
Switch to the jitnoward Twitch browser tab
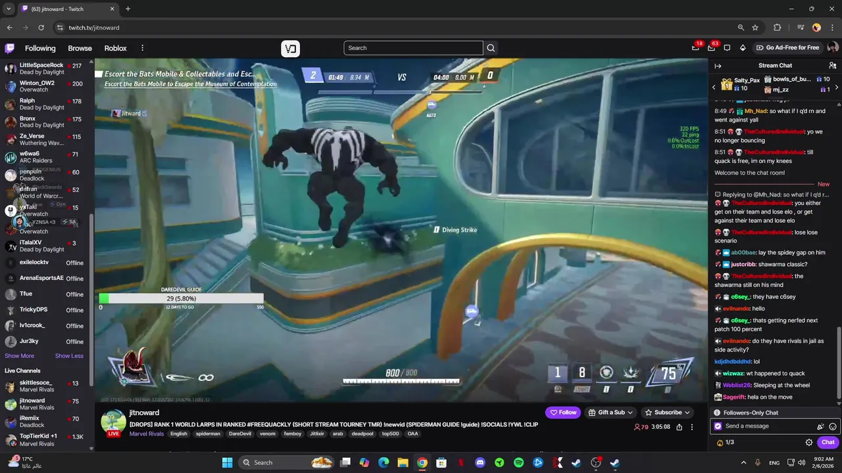pos(68,9)
